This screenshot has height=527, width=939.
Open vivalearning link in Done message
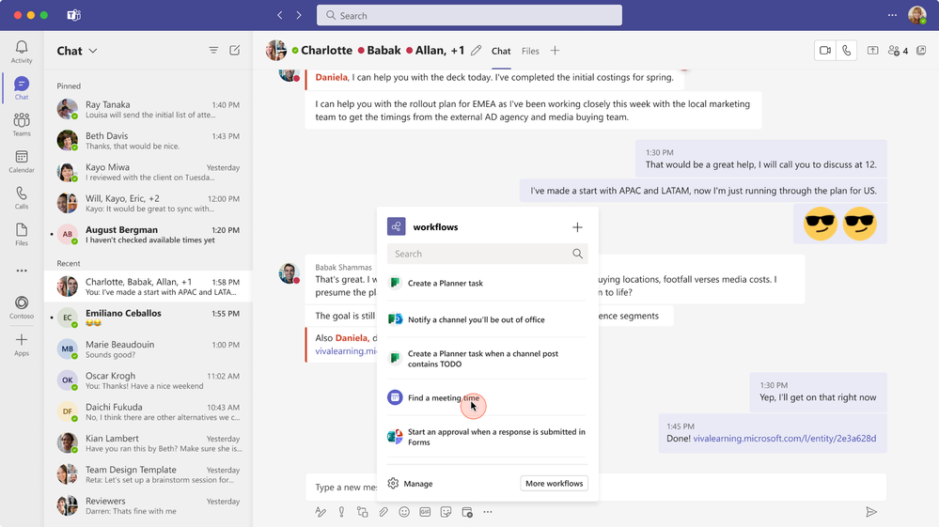[x=785, y=439]
